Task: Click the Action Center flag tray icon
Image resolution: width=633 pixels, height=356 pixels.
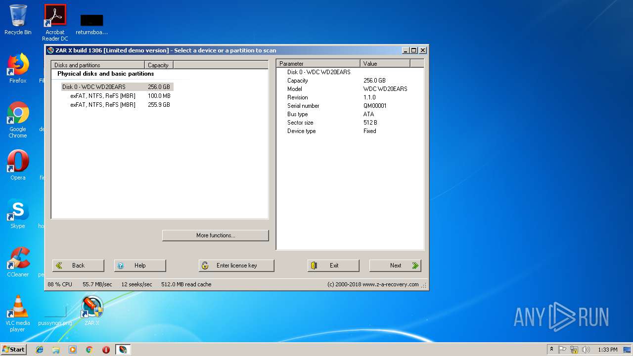Action: 562,350
